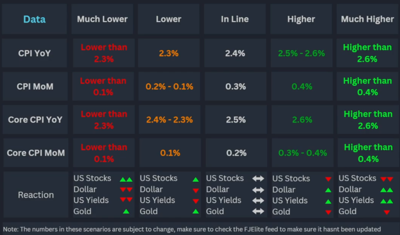Click double green arrows beside Much Higher US Yields
Image resolution: width=400 pixels, height=235 pixels.
(387, 201)
